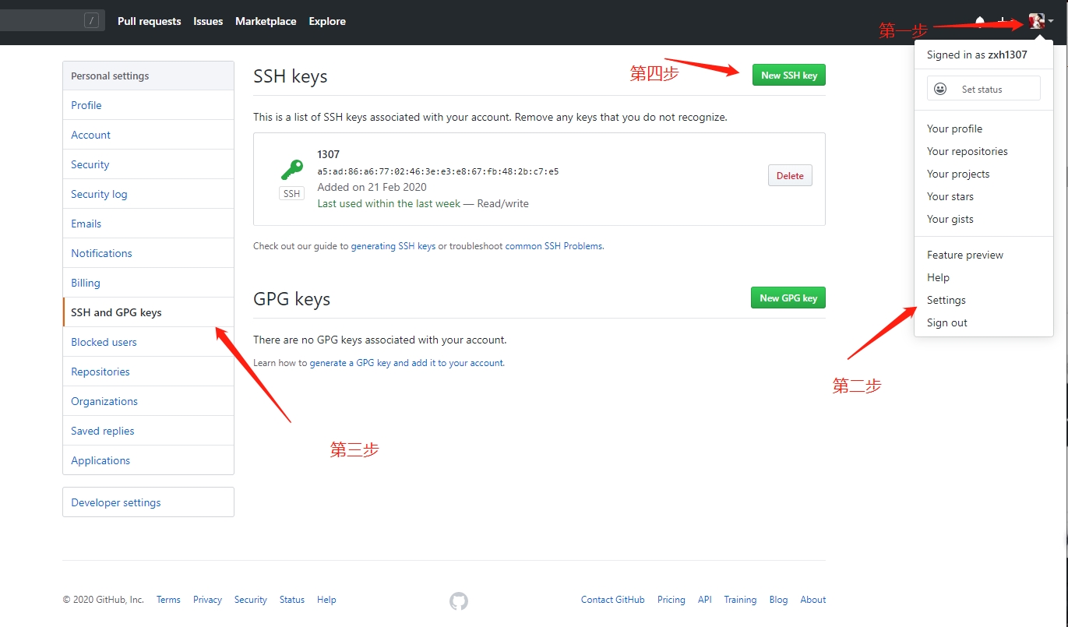Select SSH and GPG keys sidebar item
This screenshot has height=627, width=1068.
click(x=148, y=312)
